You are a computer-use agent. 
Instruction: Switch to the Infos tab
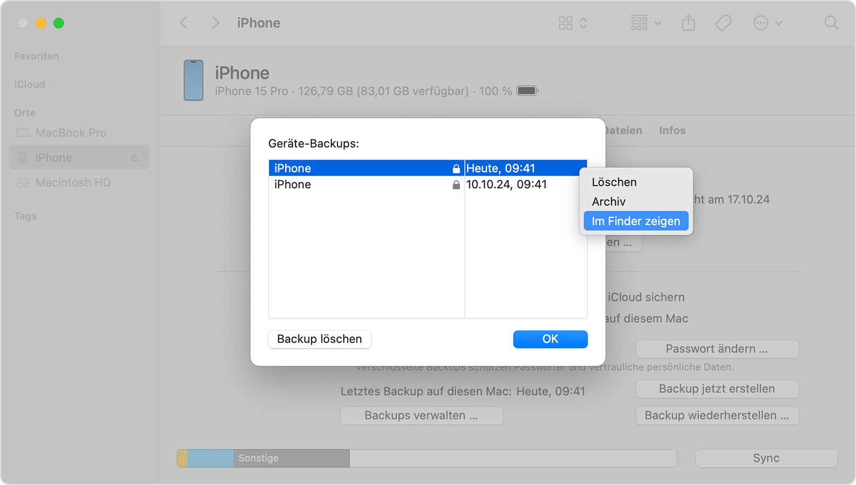tap(672, 131)
